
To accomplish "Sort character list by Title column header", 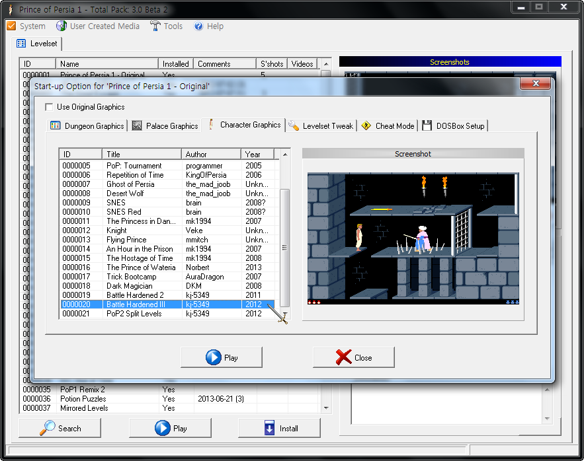I will tap(142, 155).
